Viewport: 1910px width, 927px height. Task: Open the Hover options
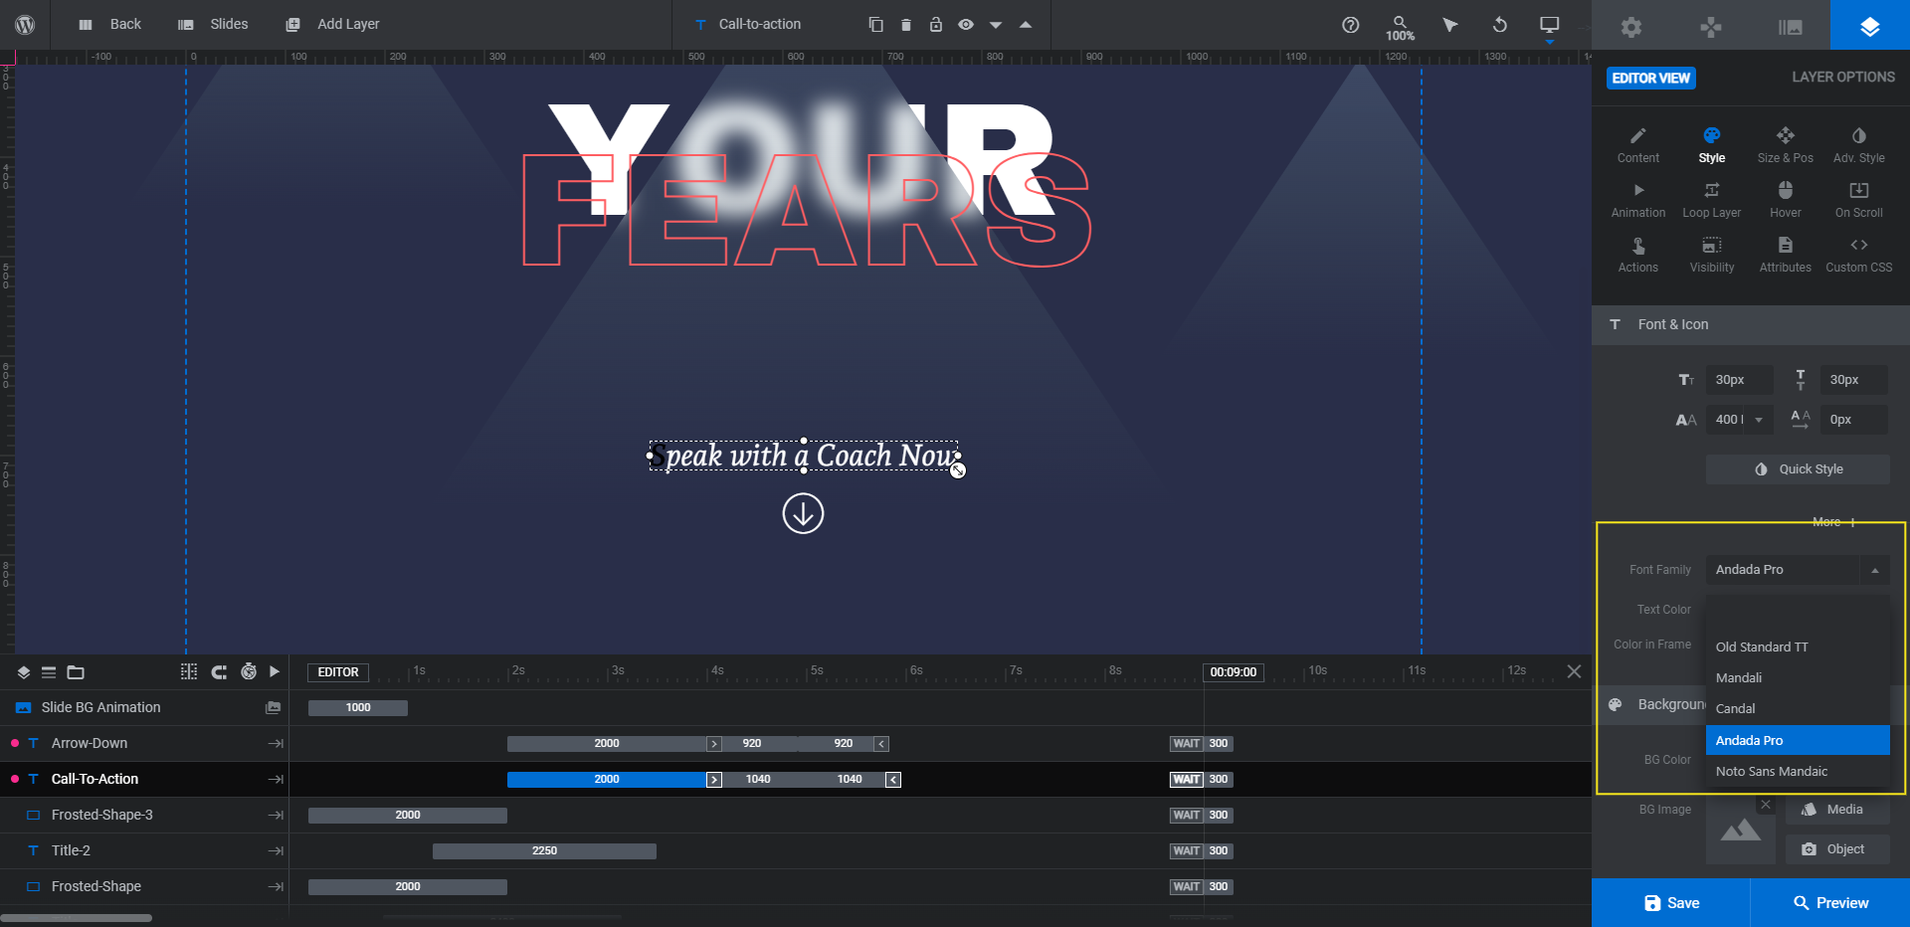[1786, 200]
